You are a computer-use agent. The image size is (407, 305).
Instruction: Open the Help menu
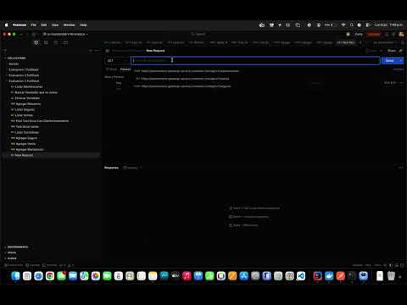click(x=83, y=25)
